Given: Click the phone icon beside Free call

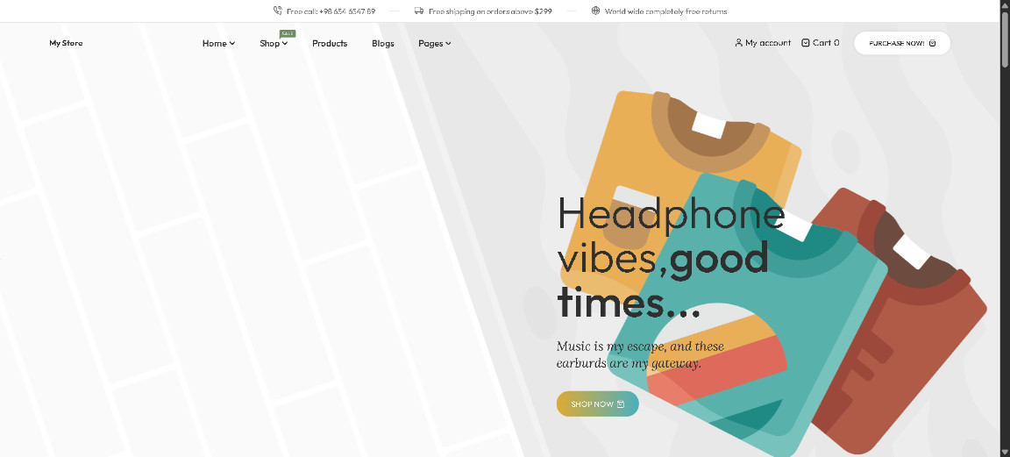Looking at the screenshot, I should tap(278, 11).
